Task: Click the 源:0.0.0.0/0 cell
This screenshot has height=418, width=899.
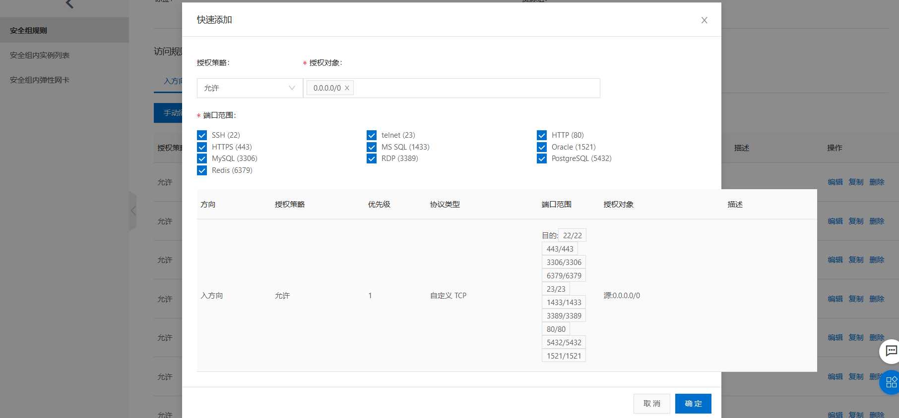Action: pyautogui.click(x=622, y=296)
